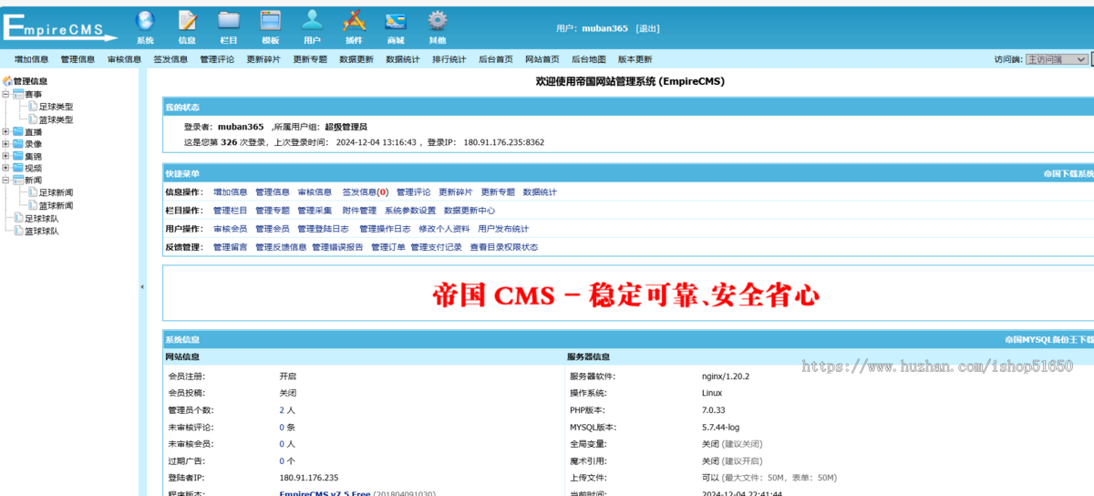Click 签发信息 in the top menu bar

170,59
